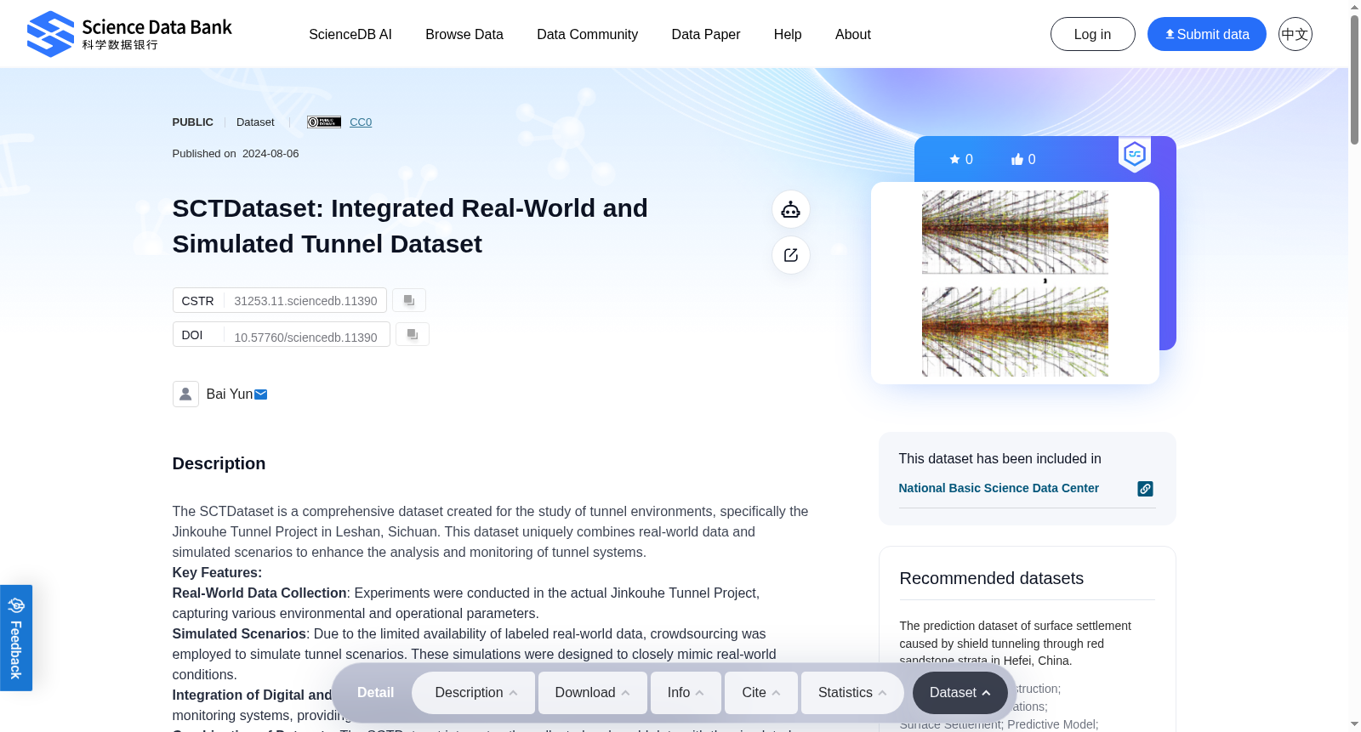Screen dimensions: 1361x732
Task: Expand the Statistics section tab
Action: click(x=852, y=693)
